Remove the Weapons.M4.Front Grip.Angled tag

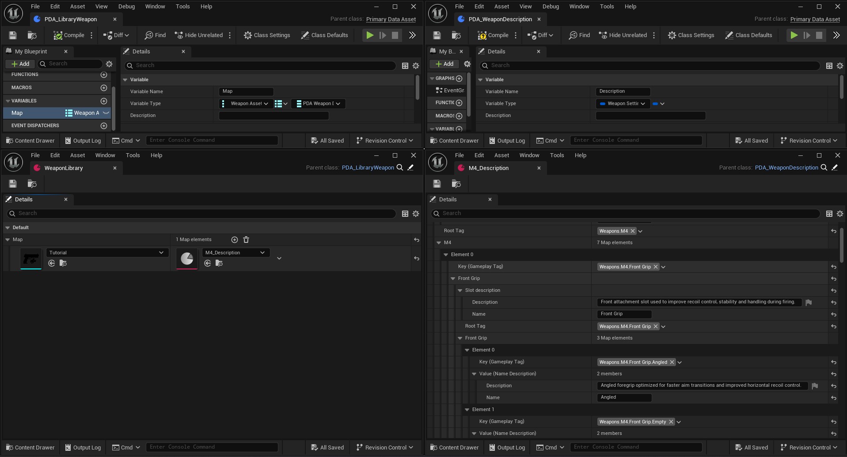[x=672, y=362]
